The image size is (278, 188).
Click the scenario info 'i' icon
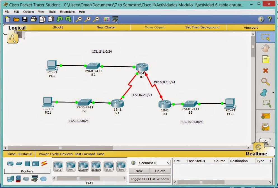click(133, 163)
